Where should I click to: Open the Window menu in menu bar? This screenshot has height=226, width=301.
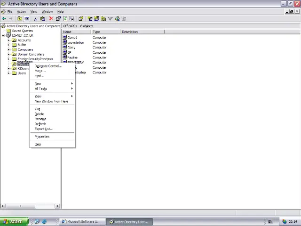tap(47, 11)
